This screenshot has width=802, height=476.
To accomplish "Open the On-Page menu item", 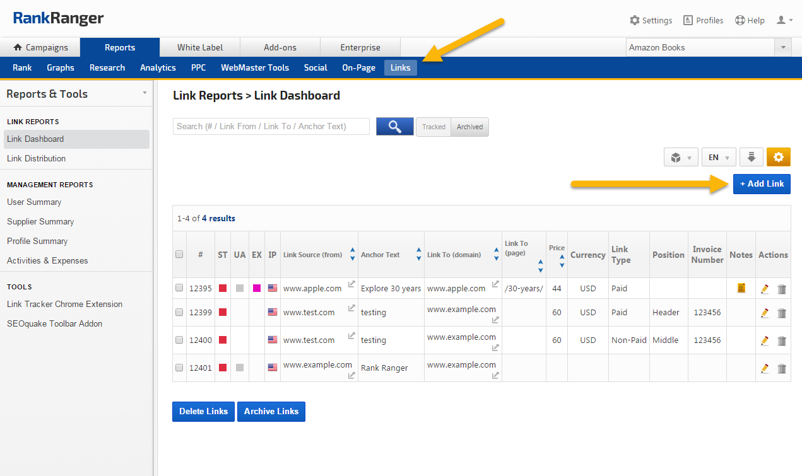I will (x=358, y=67).
